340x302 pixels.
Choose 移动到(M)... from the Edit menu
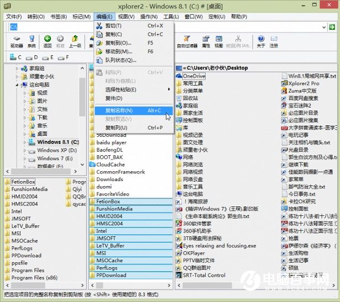[134, 51]
